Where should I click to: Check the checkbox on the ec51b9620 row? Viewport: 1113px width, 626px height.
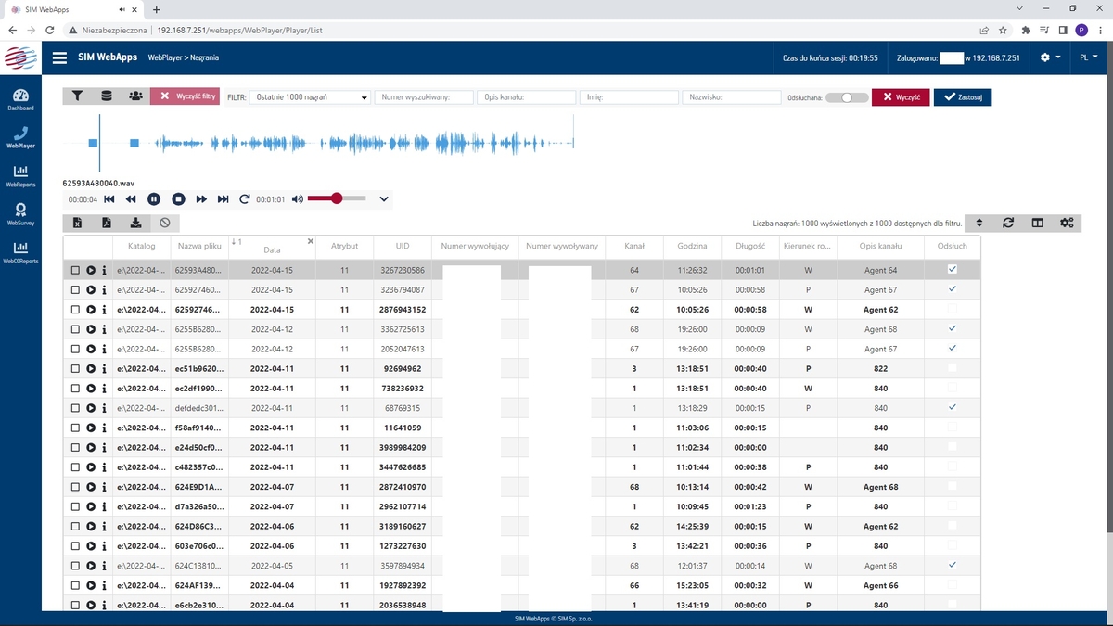(x=76, y=367)
